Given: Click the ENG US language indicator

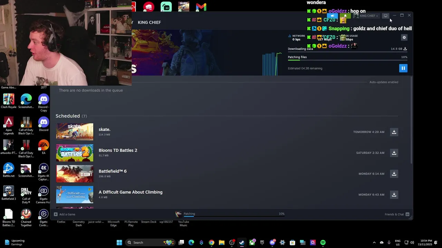Looking at the screenshot, I should point(398,242).
